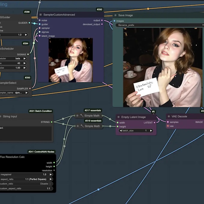The width and height of the screenshot is (204, 204).
Task: Decrease batch_size with the left arrow
Action: 121,131
